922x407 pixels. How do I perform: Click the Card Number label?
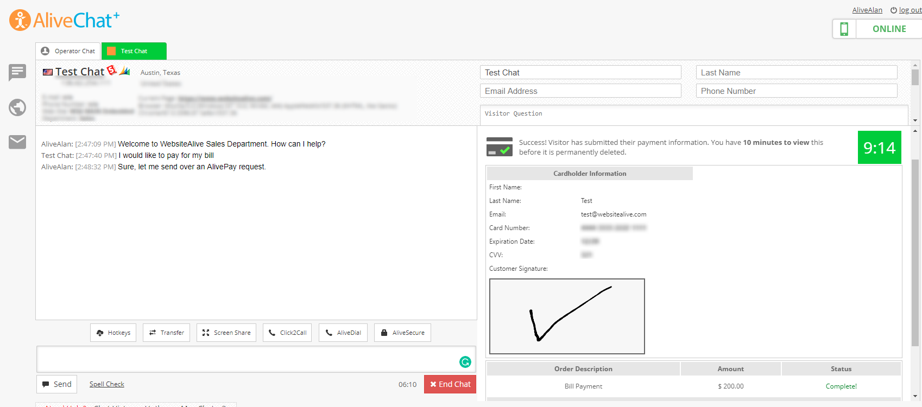509,228
